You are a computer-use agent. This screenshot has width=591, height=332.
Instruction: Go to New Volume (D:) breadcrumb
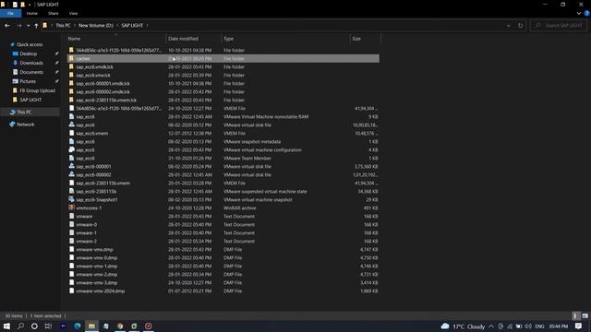pyautogui.click(x=96, y=26)
